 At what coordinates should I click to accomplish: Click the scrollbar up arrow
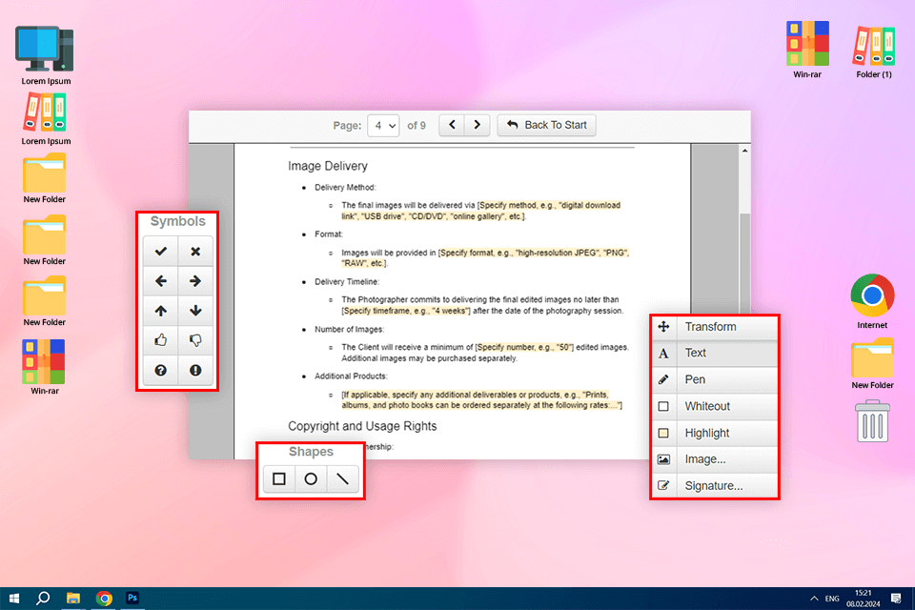tap(744, 151)
